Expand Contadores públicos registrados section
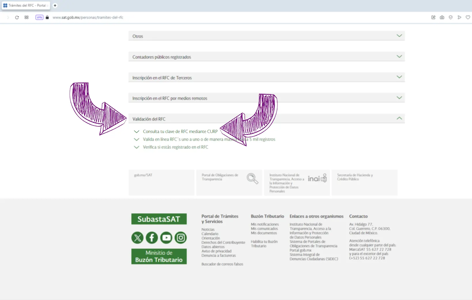 (266, 57)
